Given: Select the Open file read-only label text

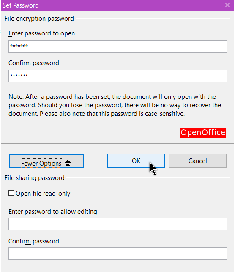Looking at the screenshot, I should (43, 194).
